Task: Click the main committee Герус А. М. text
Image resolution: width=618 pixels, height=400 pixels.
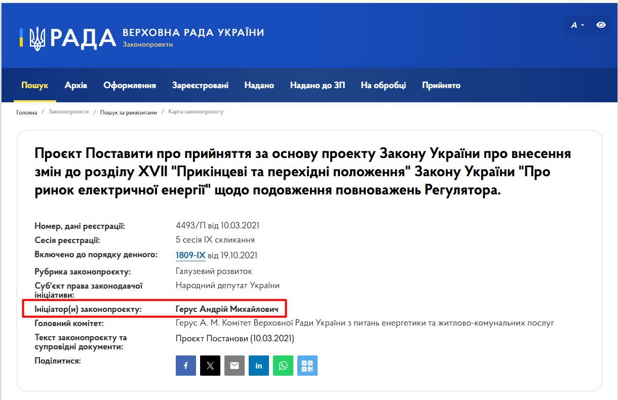Action: point(365,323)
